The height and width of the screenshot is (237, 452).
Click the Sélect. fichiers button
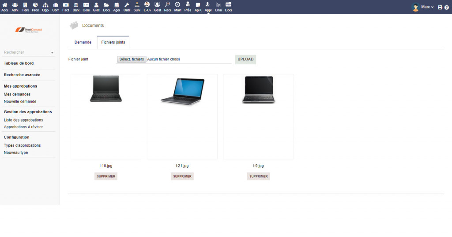tap(132, 59)
